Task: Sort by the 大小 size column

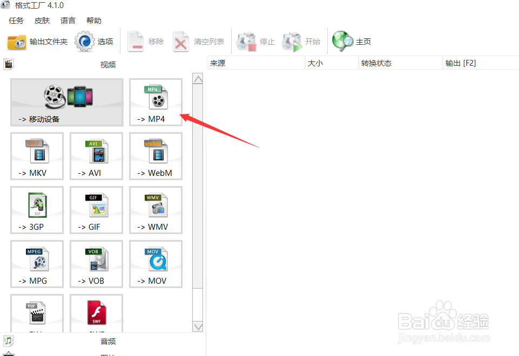Action: 332,63
